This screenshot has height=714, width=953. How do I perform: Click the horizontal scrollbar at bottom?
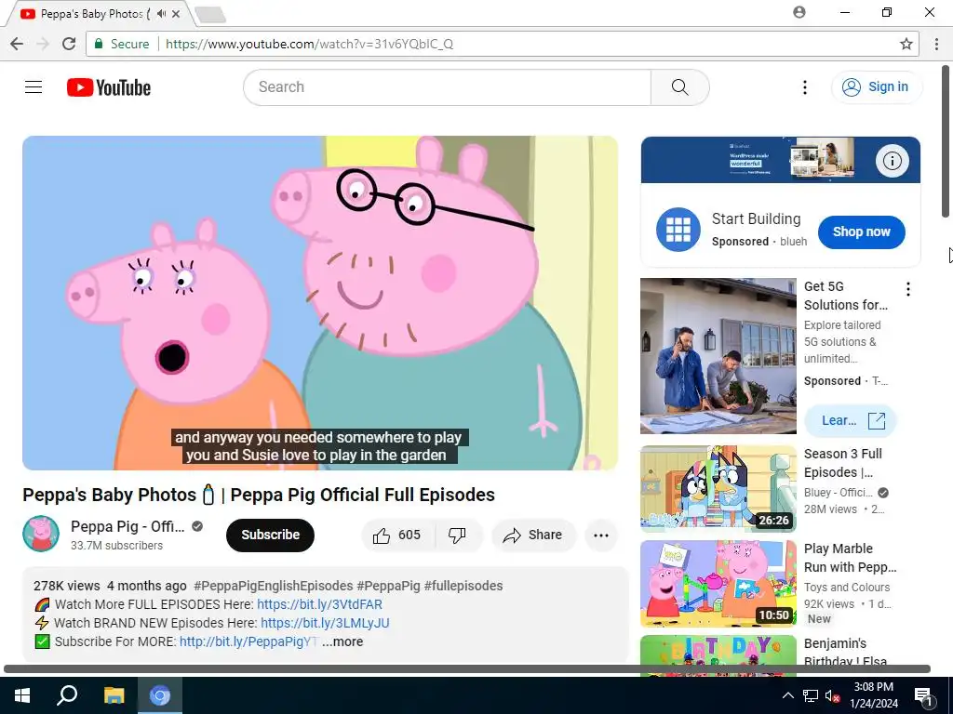467,669
